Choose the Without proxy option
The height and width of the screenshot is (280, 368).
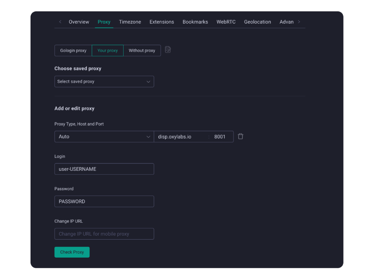142,50
